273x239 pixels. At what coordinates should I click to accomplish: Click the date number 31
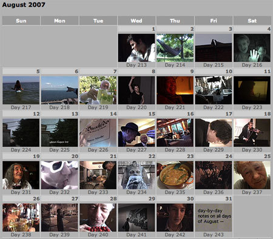click(229, 199)
